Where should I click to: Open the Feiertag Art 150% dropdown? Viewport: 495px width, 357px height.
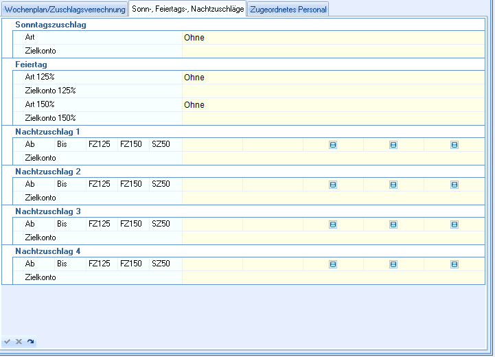[x=333, y=105]
